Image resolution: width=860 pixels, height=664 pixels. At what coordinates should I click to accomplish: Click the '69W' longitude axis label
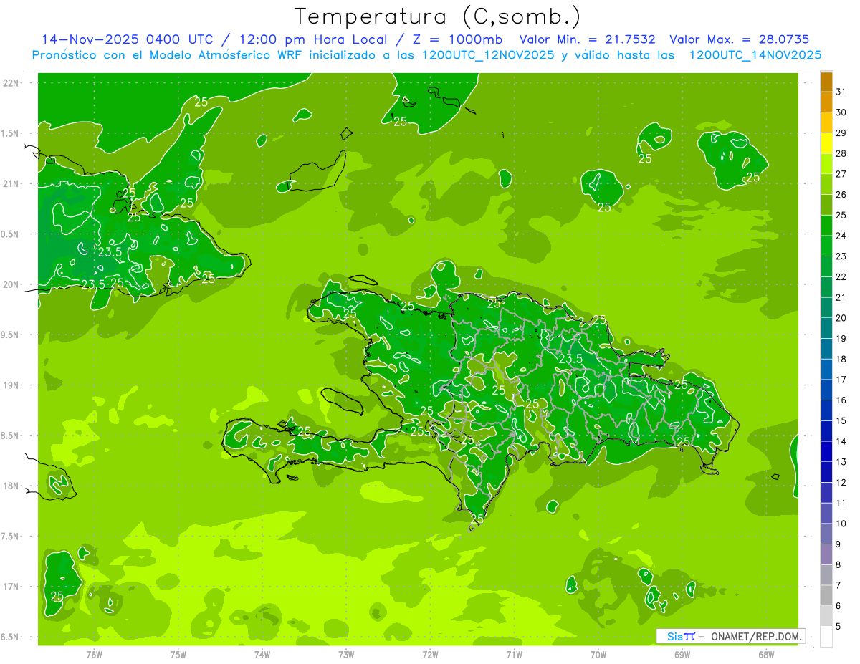pos(682,655)
